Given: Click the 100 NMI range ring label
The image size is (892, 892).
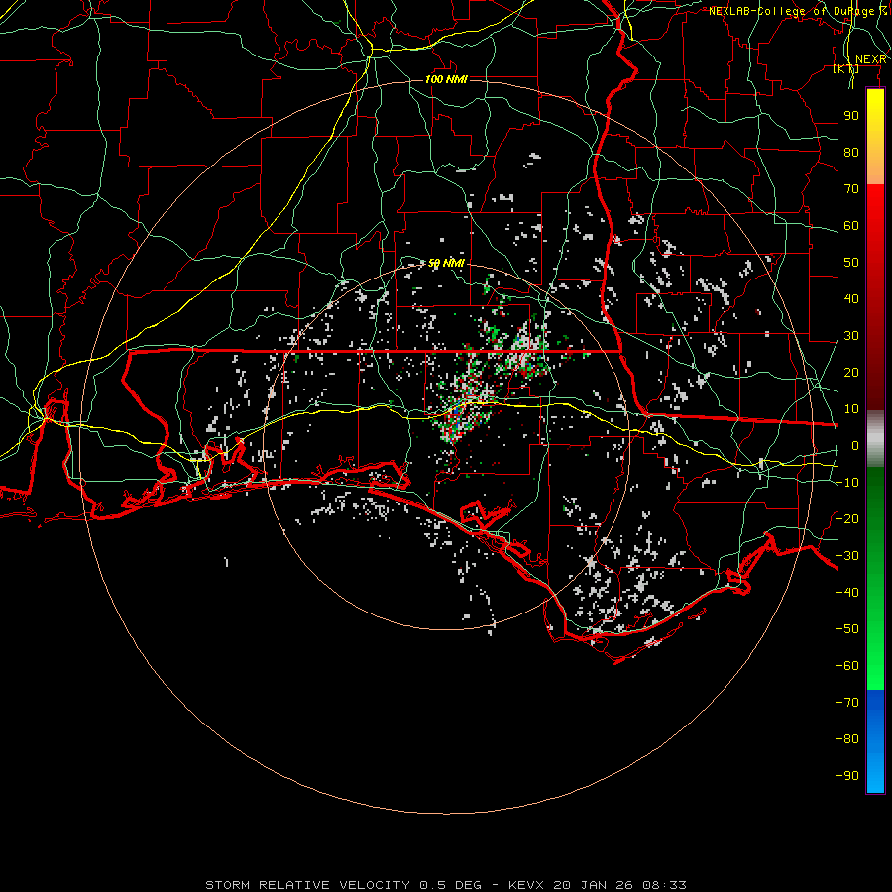Looking at the screenshot, I should click(446, 79).
